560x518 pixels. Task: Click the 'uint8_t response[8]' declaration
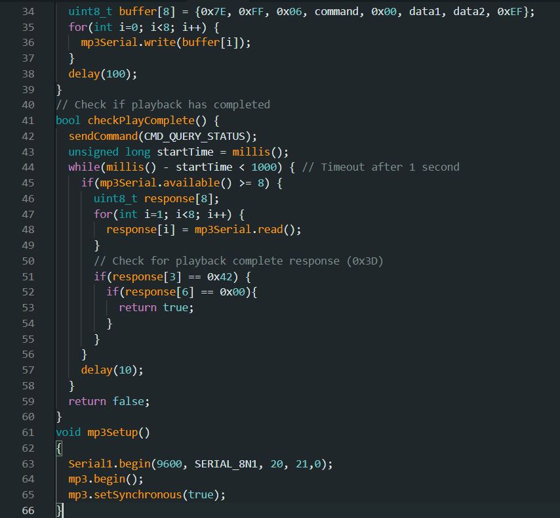[x=156, y=198]
